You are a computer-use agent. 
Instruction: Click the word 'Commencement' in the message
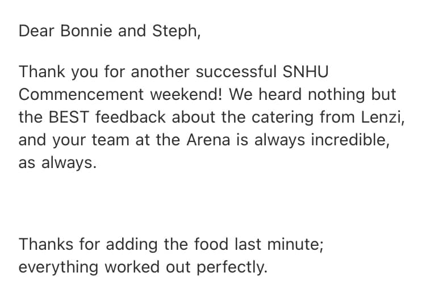click(x=81, y=94)
